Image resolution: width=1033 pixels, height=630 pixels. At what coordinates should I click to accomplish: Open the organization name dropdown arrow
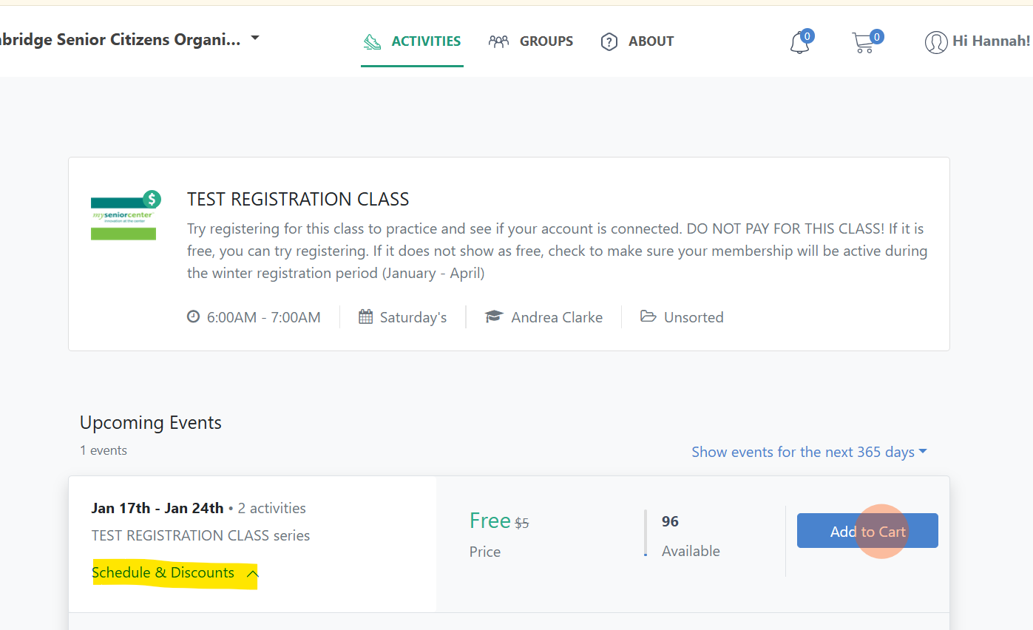[255, 38]
